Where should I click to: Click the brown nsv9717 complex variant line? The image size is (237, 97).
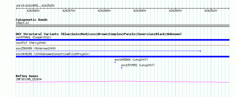tap(122, 45)
